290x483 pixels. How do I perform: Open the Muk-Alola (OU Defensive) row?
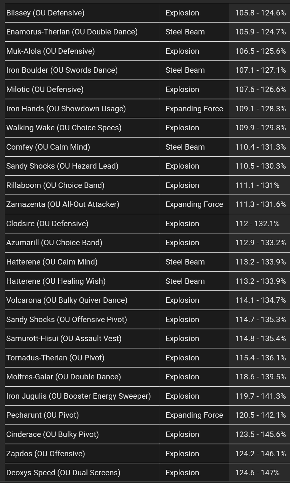(x=147, y=51)
